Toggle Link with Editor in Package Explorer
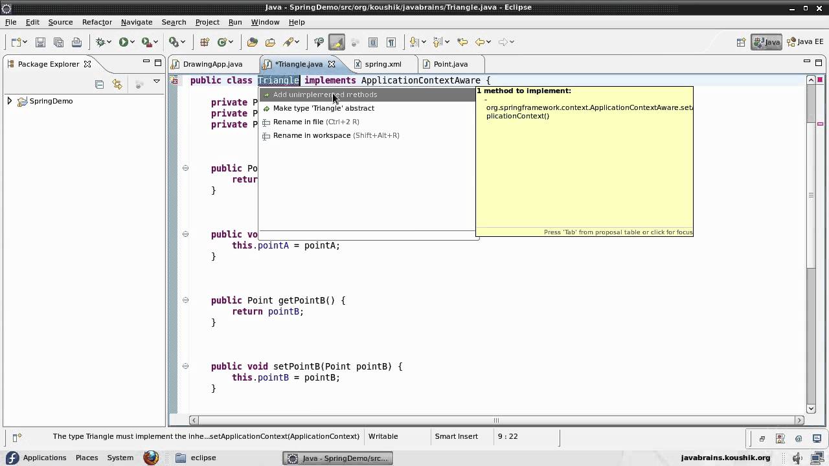The width and height of the screenshot is (829, 466). [117, 84]
